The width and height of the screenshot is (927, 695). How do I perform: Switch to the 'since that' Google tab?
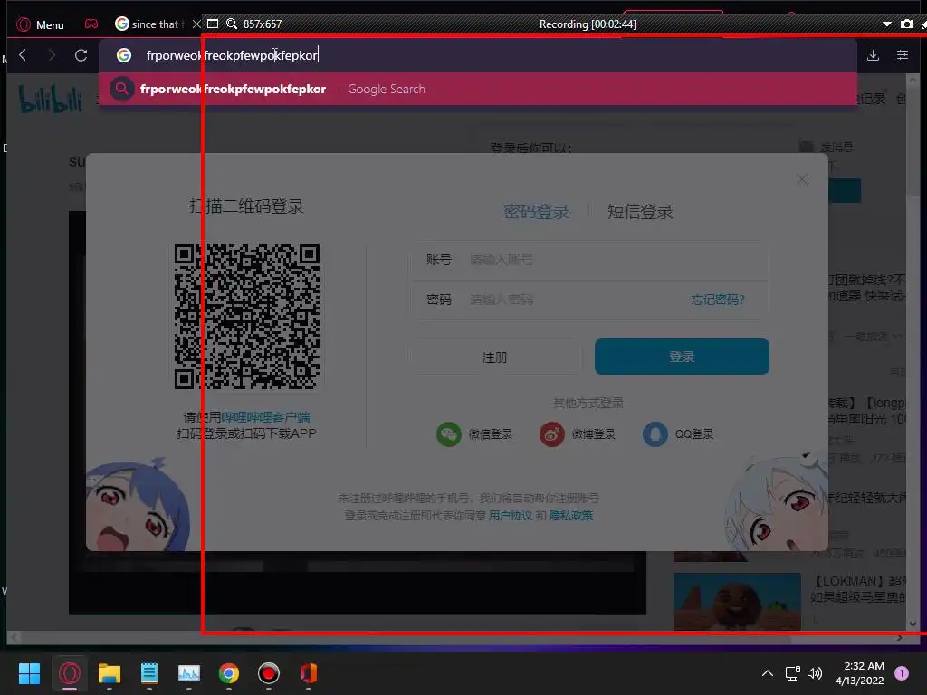[x=149, y=24]
